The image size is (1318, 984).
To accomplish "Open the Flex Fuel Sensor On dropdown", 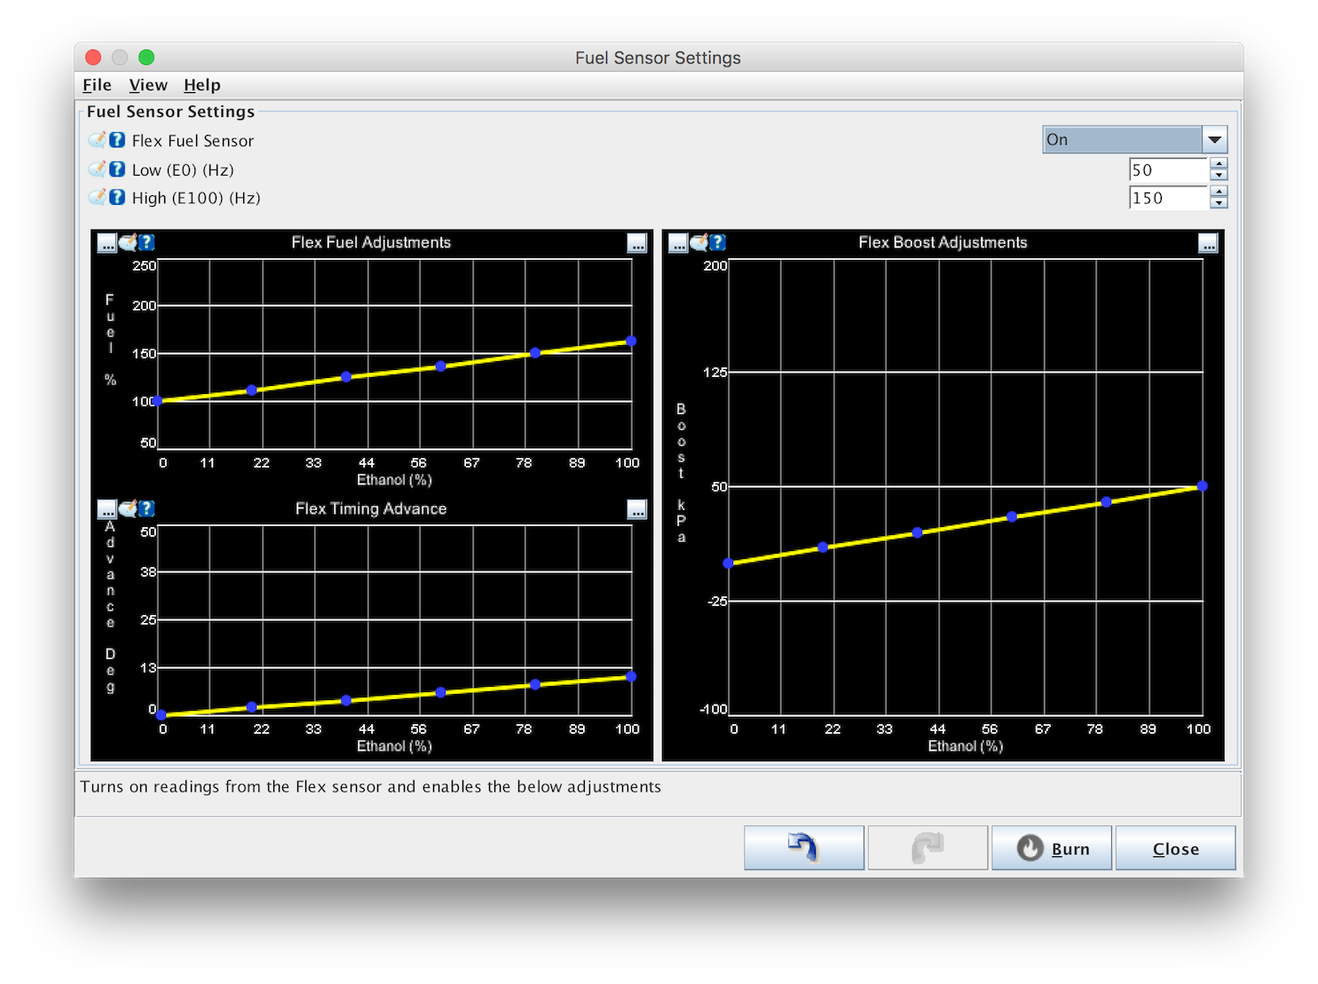I will click(x=1134, y=139).
